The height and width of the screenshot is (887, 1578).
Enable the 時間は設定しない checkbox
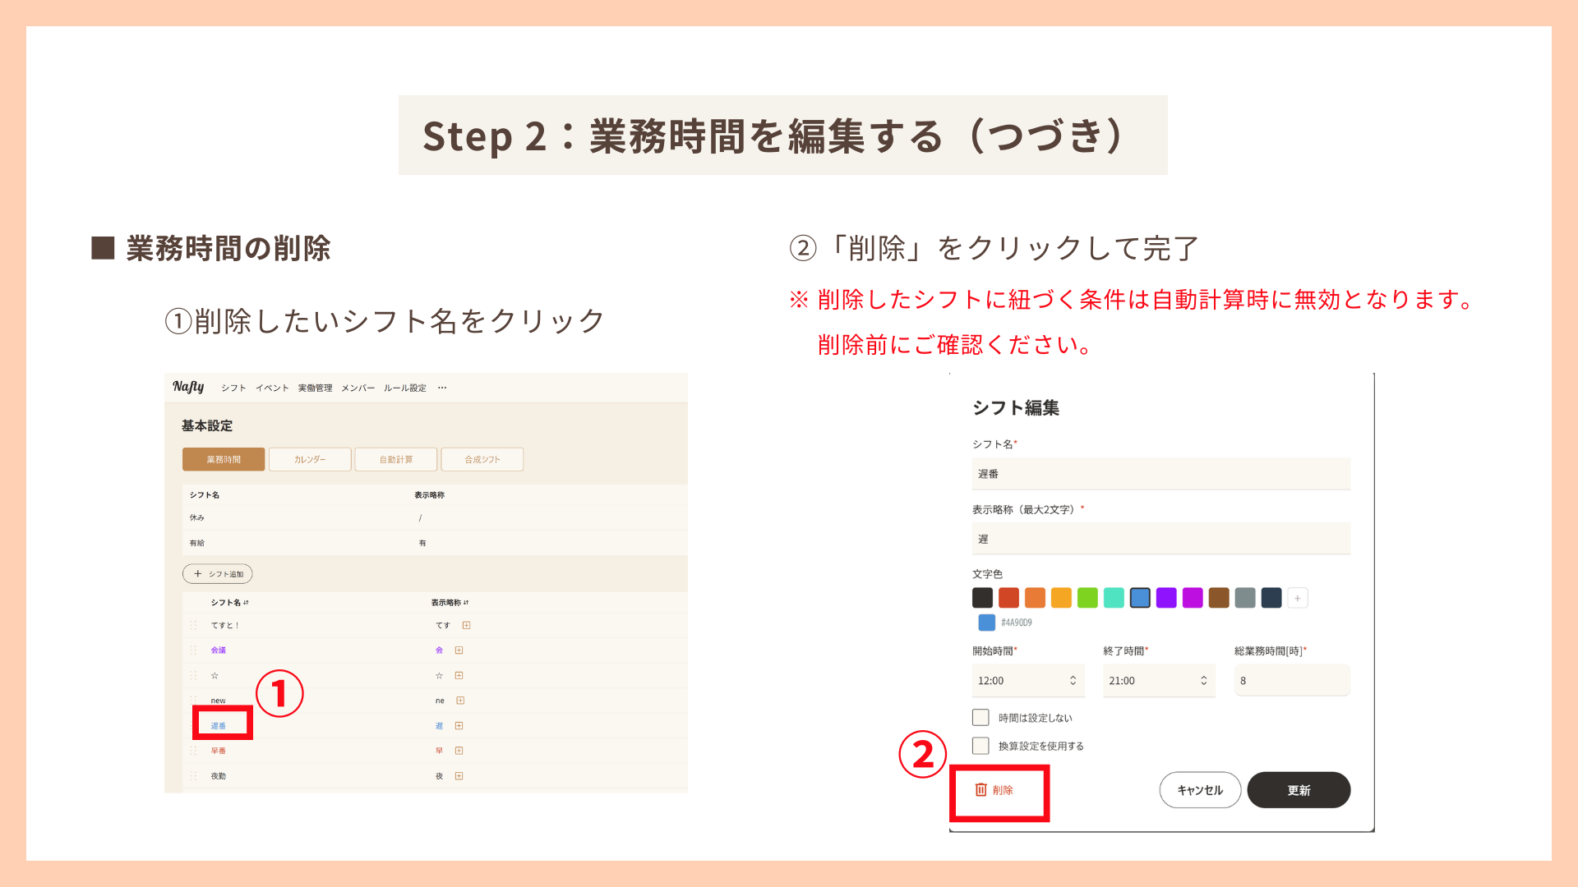(980, 717)
